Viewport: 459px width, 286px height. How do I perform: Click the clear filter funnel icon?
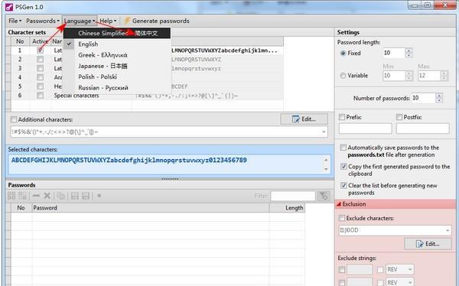click(x=324, y=196)
